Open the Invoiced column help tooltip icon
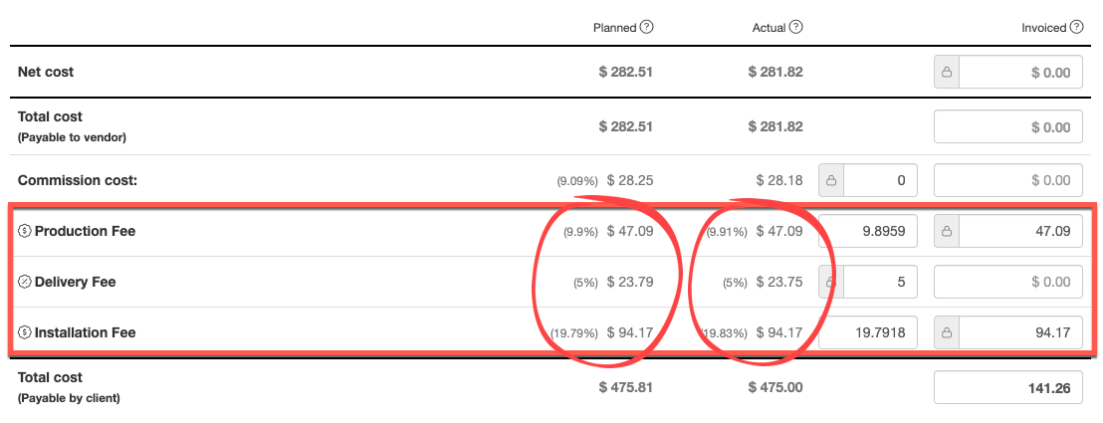The image size is (1103, 423). pos(1076,28)
